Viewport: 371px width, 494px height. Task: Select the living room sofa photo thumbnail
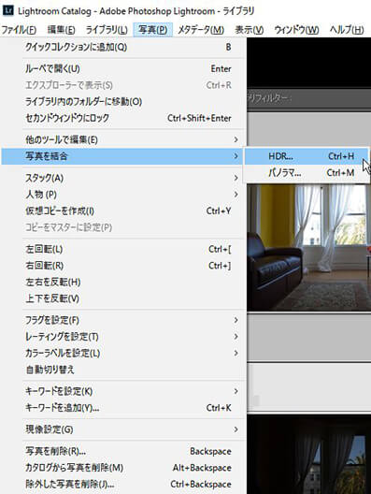coord(308,247)
